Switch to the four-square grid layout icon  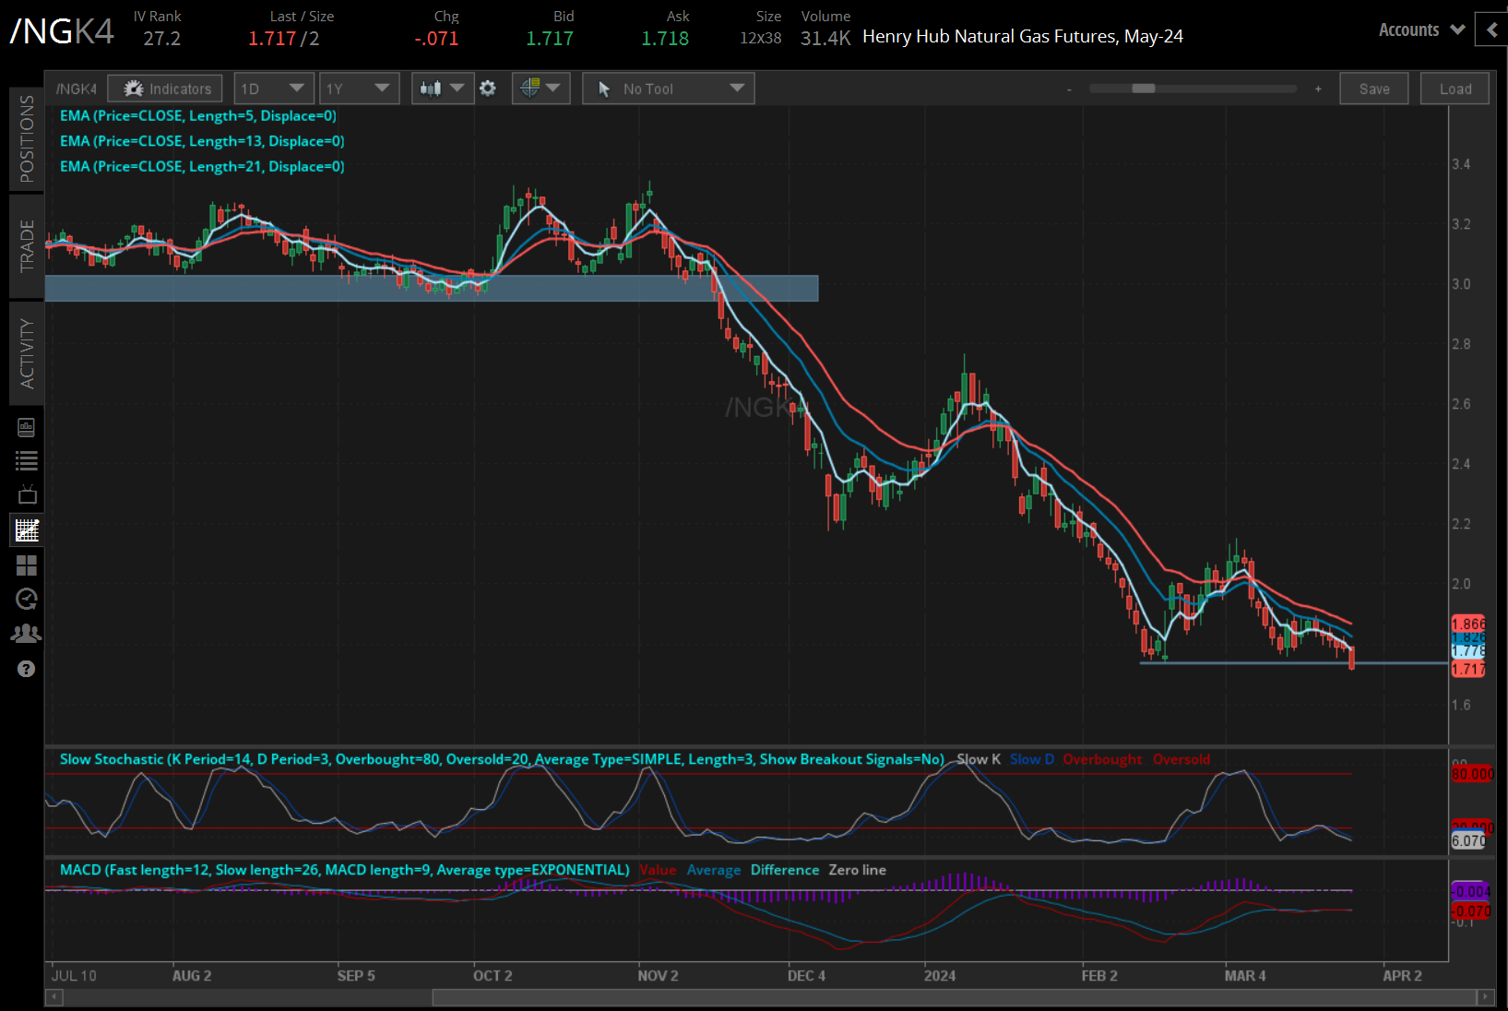27,565
